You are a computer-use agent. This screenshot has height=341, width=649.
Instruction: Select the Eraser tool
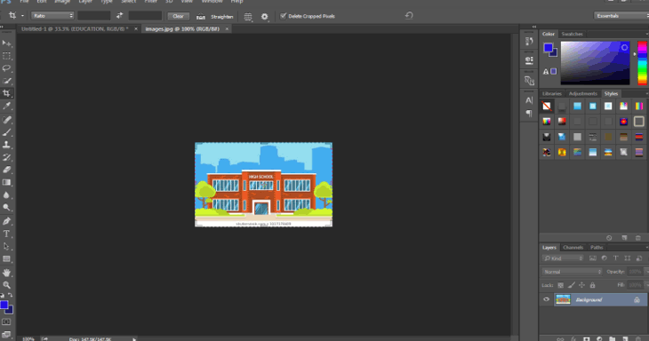[x=6, y=170]
